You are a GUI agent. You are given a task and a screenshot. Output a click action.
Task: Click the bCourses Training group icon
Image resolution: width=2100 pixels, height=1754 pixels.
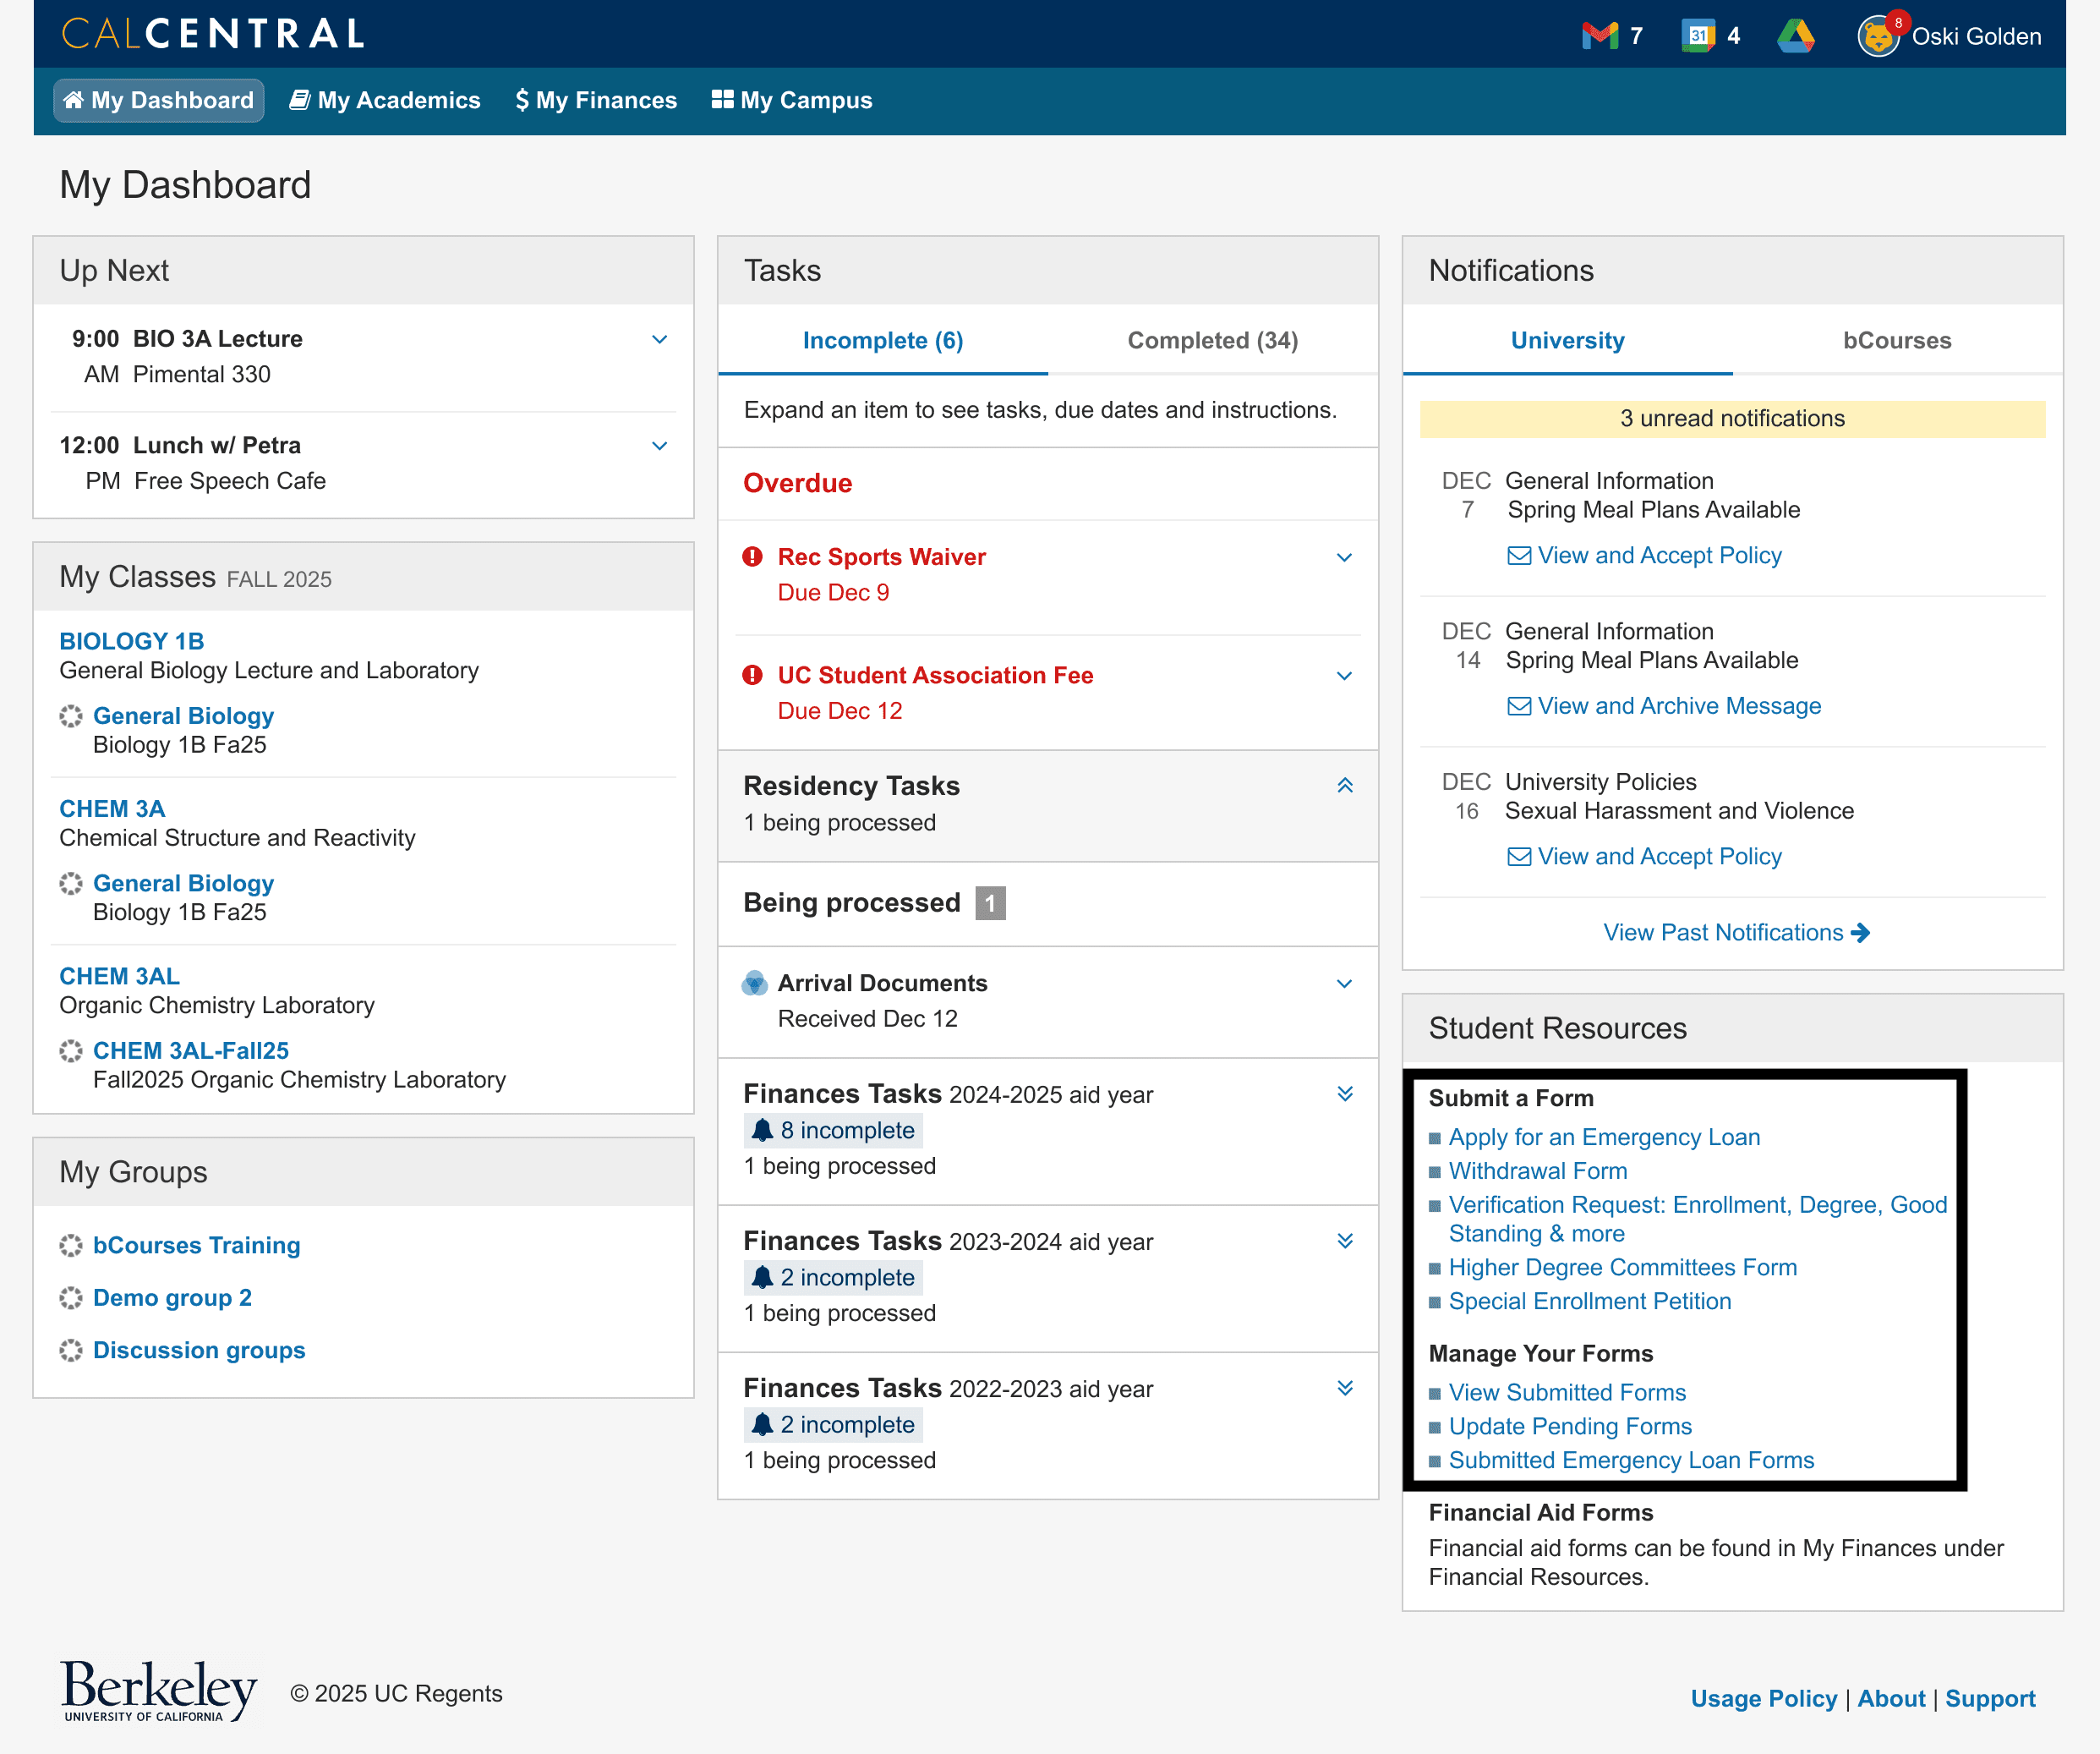coord(71,1246)
